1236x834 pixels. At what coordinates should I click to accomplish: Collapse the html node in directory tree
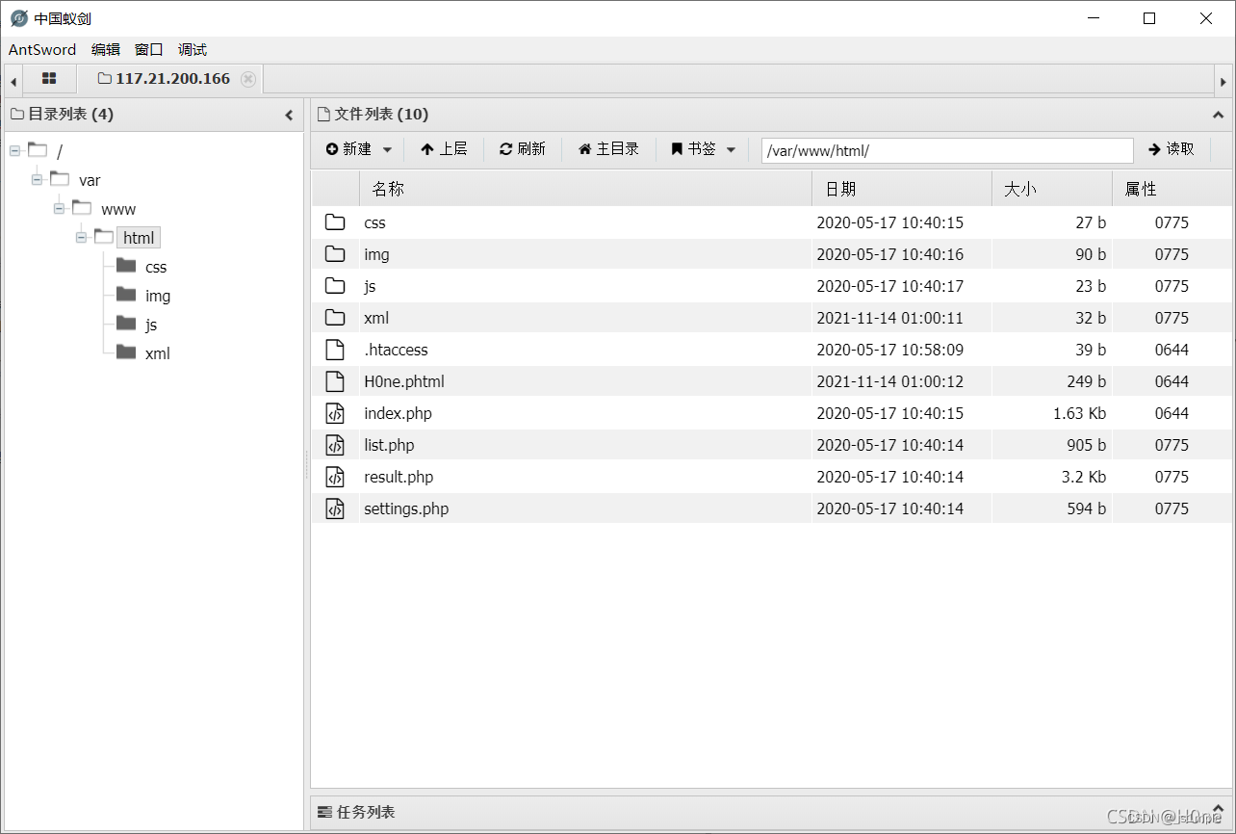(x=81, y=237)
